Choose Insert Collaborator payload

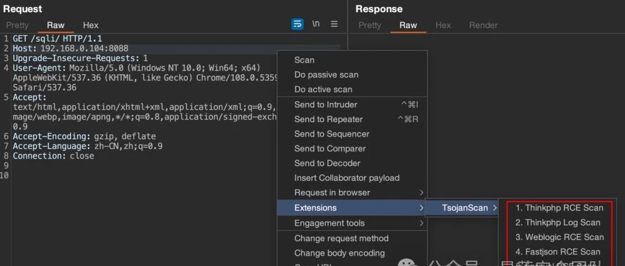pyautogui.click(x=352, y=178)
